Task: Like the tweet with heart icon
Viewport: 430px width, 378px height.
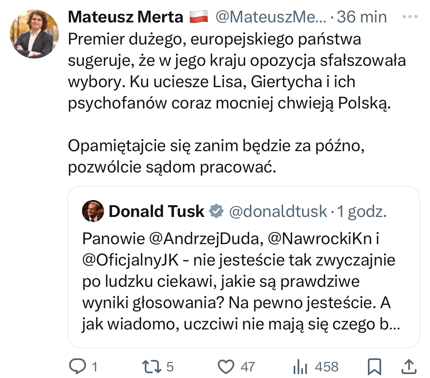Action: click(x=226, y=366)
